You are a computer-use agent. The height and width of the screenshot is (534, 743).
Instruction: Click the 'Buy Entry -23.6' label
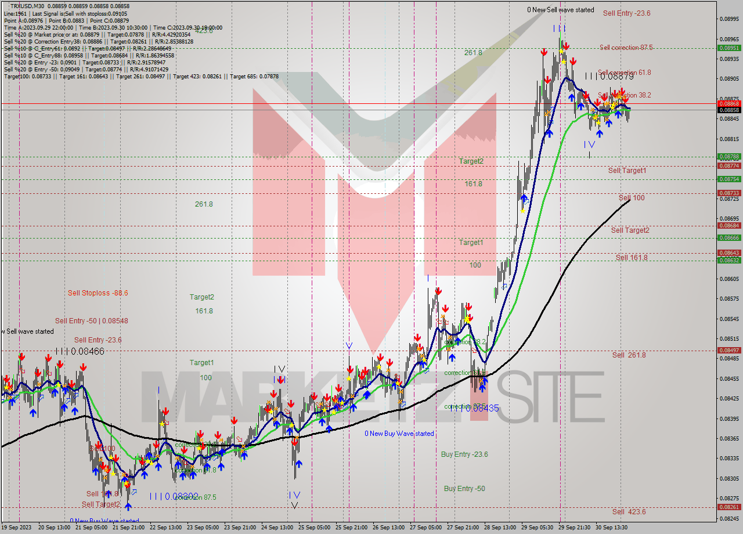point(464,454)
